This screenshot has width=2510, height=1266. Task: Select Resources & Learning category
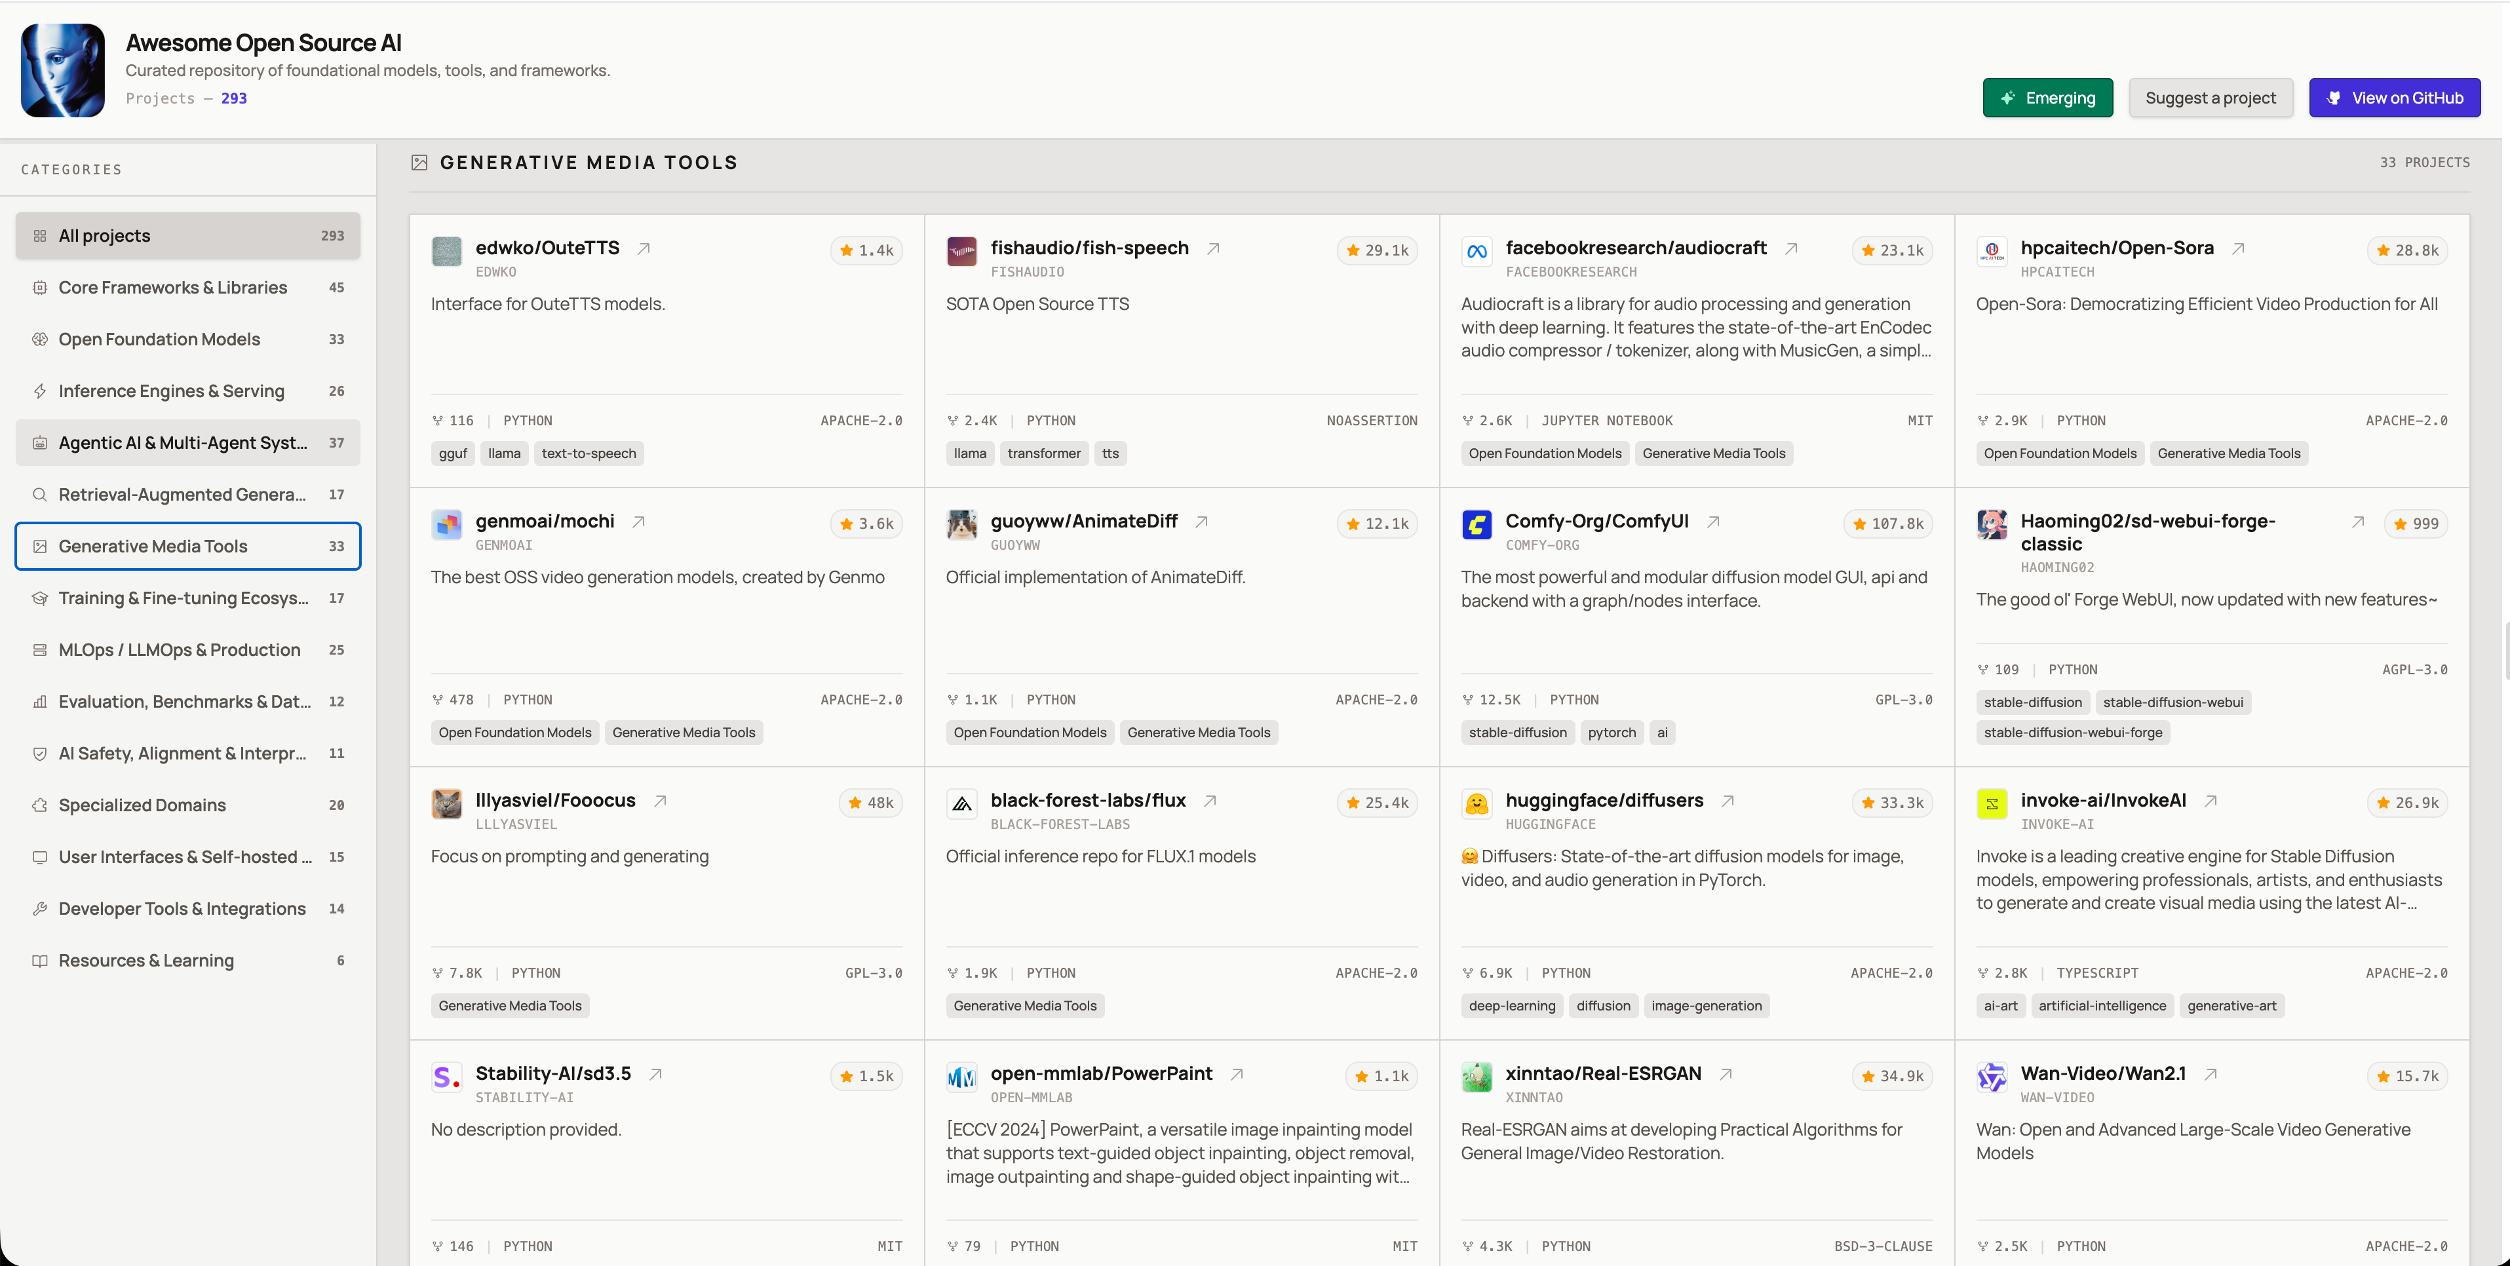coord(188,959)
